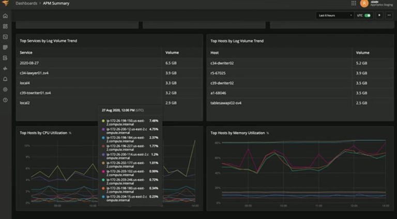
Task: Open the Home icon in sidebar
Action: point(5,16)
